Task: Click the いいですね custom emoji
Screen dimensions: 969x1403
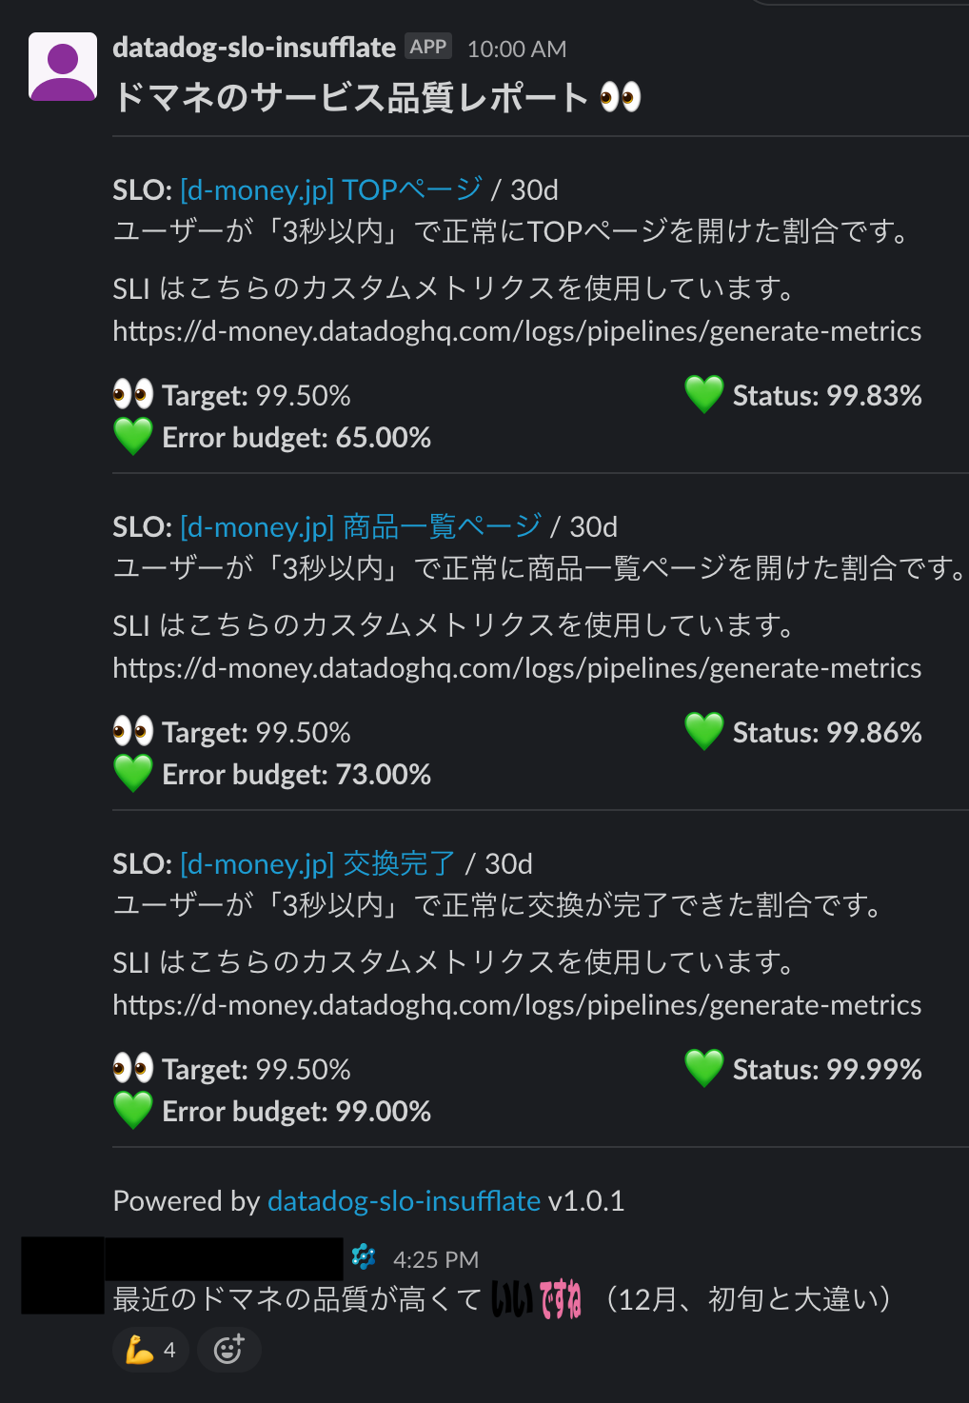Action: click(536, 1299)
